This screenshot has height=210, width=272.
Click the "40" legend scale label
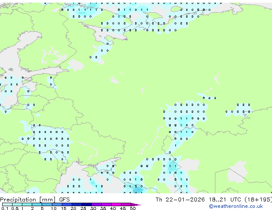click(x=113, y=208)
